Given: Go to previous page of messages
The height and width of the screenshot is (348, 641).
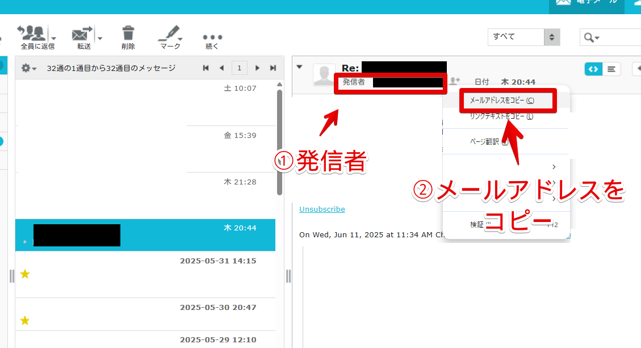Looking at the screenshot, I should click(x=221, y=68).
